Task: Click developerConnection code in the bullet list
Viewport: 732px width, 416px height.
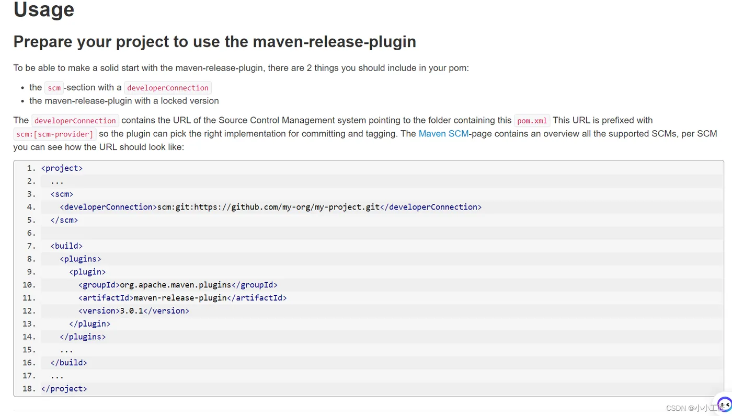Action: coord(168,88)
